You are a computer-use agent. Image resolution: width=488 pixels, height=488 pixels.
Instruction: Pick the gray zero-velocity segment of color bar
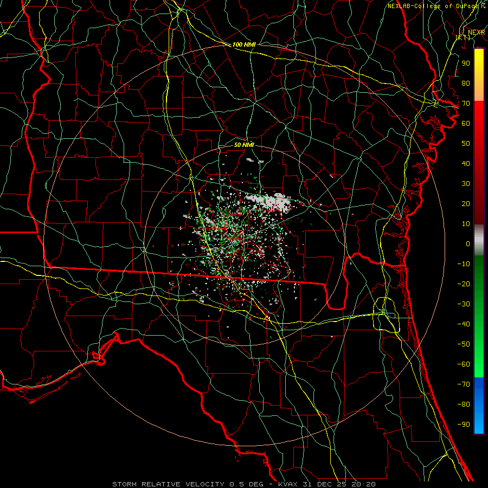tap(479, 240)
